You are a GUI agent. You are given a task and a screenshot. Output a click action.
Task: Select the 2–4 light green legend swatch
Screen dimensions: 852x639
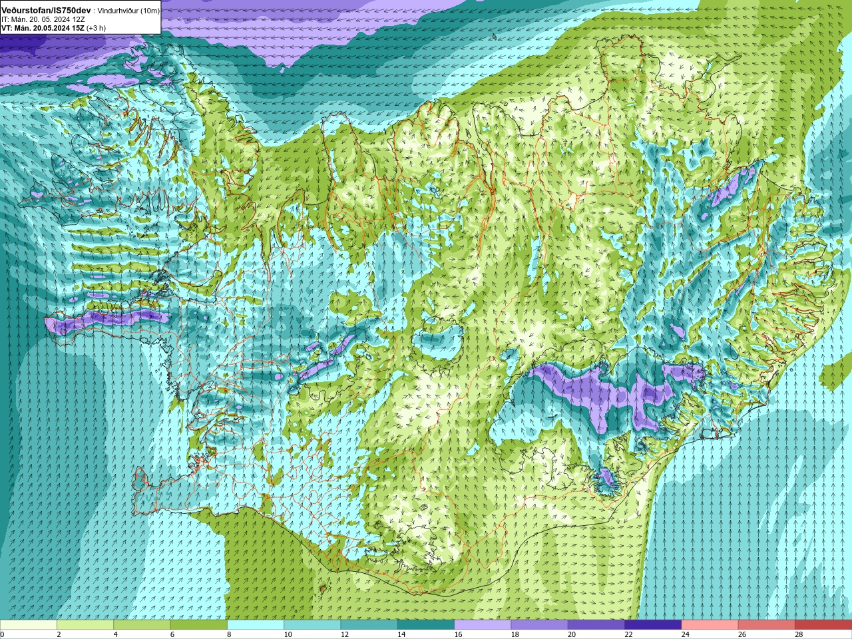pos(85,625)
